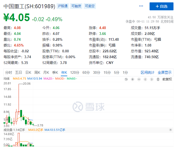The width and height of the screenshot is (178, 147).
Task: Click the 52周最高 value 5.35
Action: 24,63
